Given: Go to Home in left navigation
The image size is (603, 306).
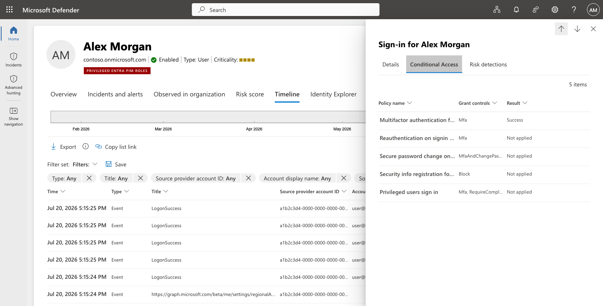Looking at the screenshot, I should point(14,34).
